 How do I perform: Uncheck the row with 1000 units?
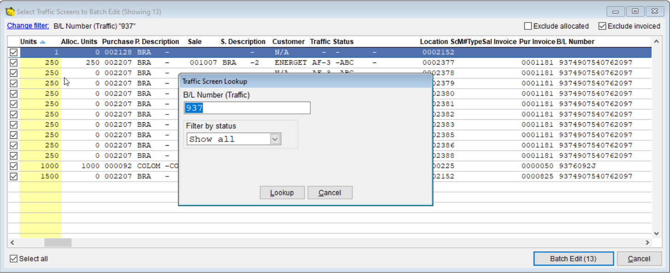coord(14,166)
